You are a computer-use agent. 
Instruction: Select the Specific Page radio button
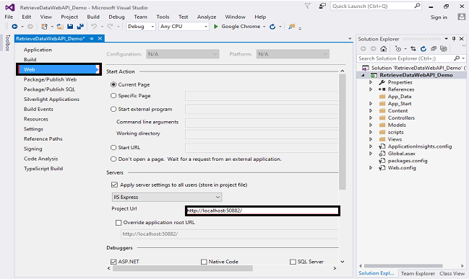pos(113,95)
